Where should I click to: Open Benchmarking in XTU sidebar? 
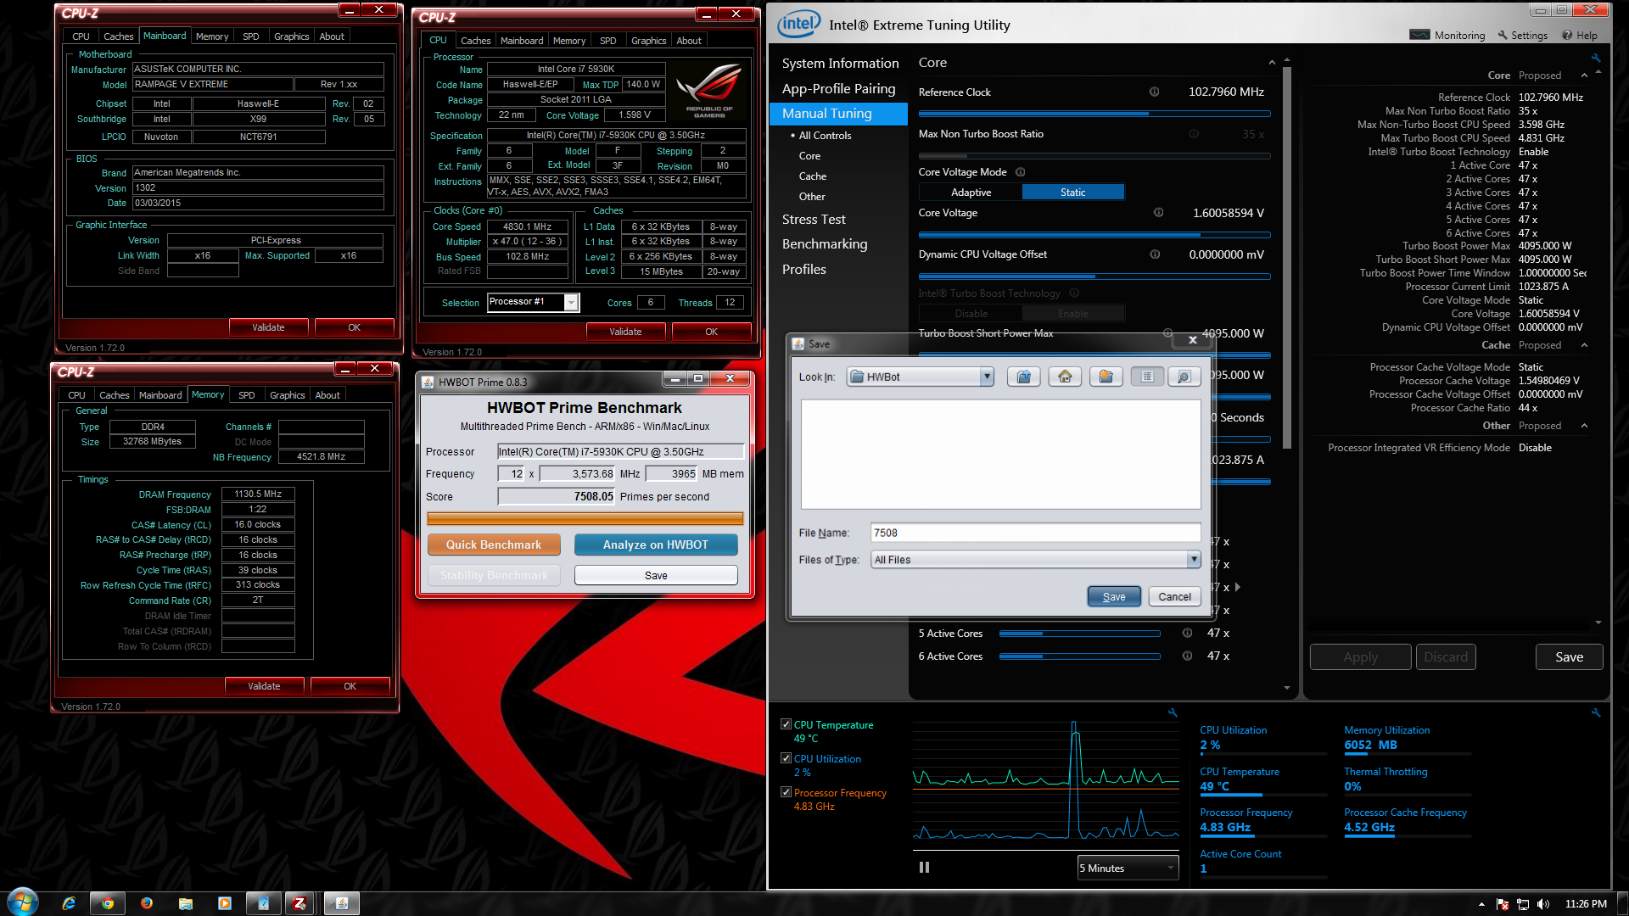pos(825,244)
